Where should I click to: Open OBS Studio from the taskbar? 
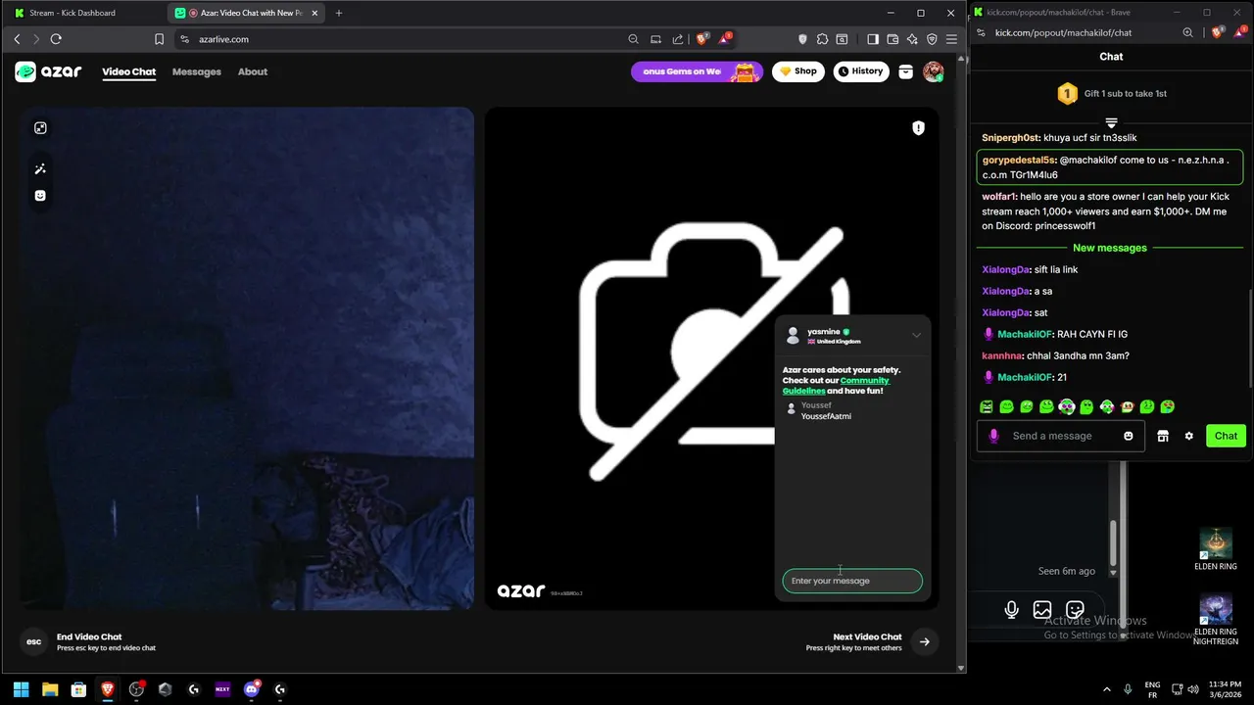tap(136, 689)
